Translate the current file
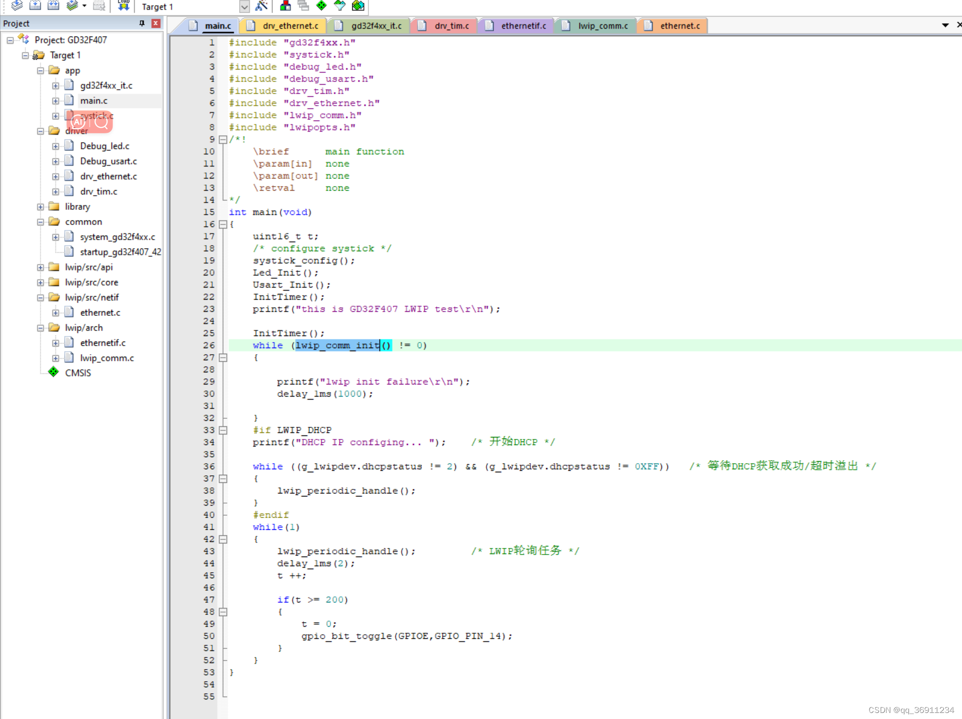This screenshot has width=962, height=719. coord(17,6)
